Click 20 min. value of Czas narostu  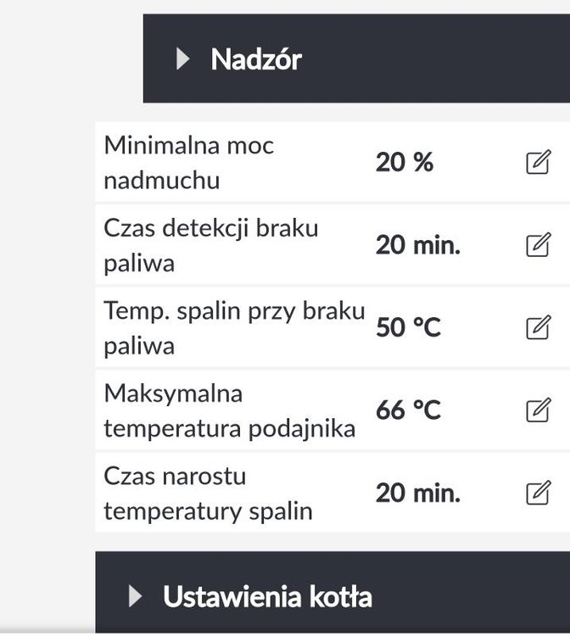(x=418, y=493)
